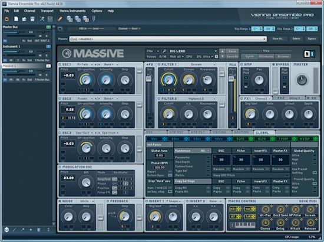Click the next preset down arrow
The height and width of the screenshot is (242, 324).
click(222, 56)
